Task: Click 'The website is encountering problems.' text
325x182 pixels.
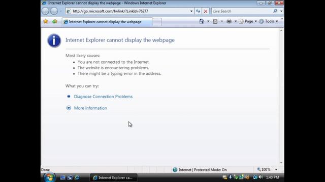Action: click(113, 68)
